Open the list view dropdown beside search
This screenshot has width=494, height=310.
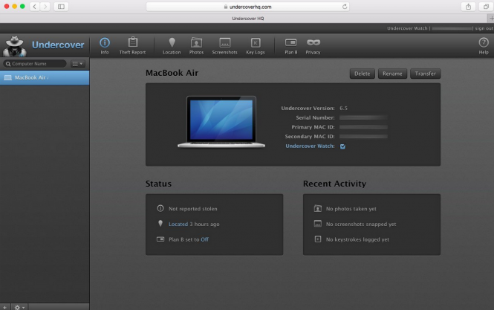(77, 64)
